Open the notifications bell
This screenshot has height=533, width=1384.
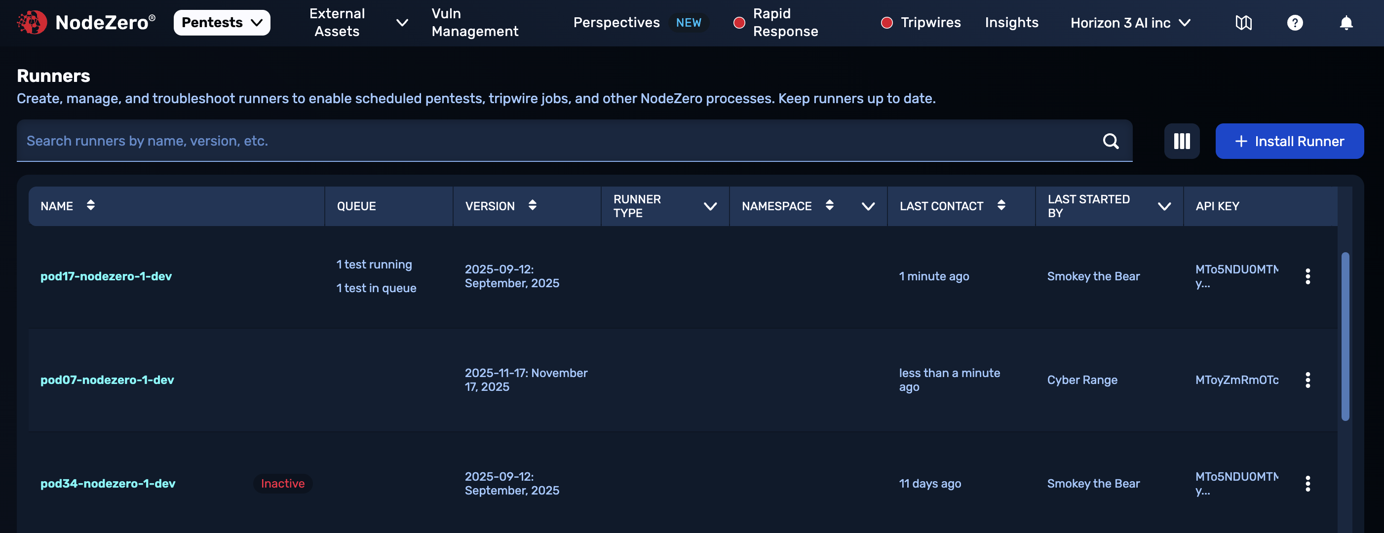click(1346, 23)
